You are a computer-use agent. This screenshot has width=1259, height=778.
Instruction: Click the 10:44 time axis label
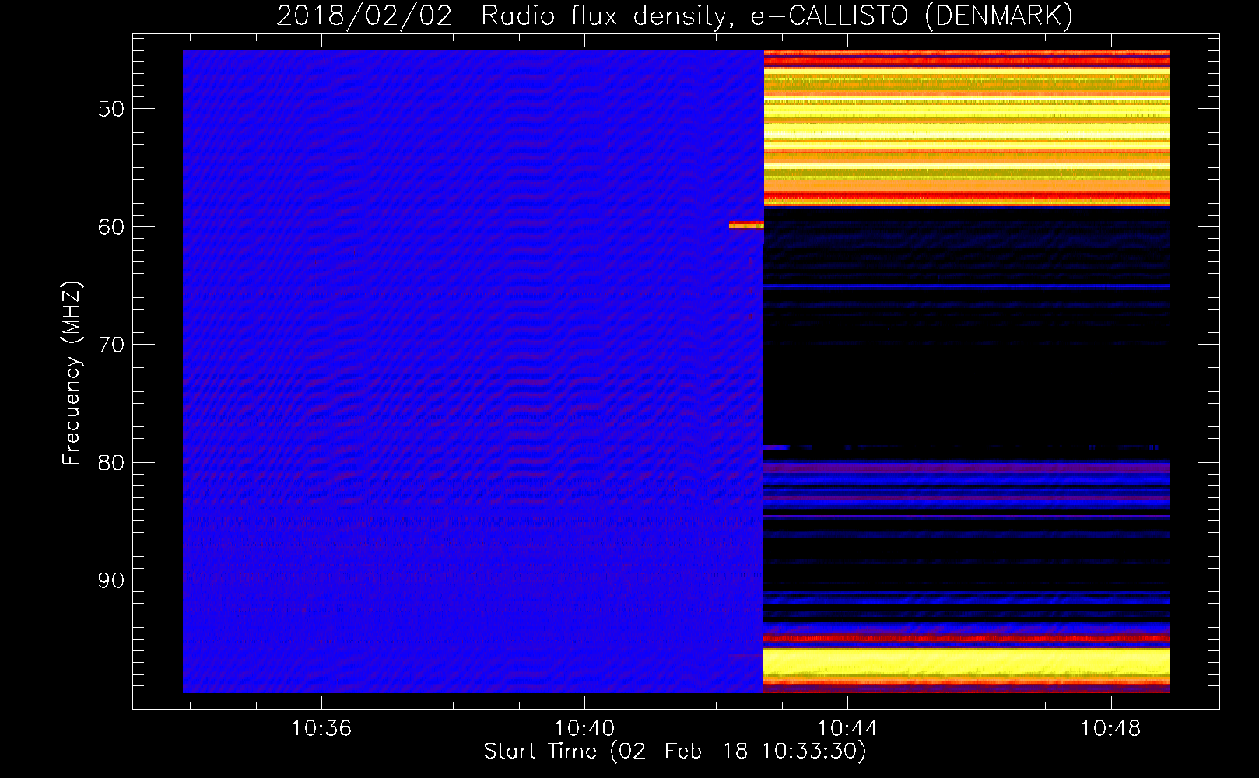[847, 728]
